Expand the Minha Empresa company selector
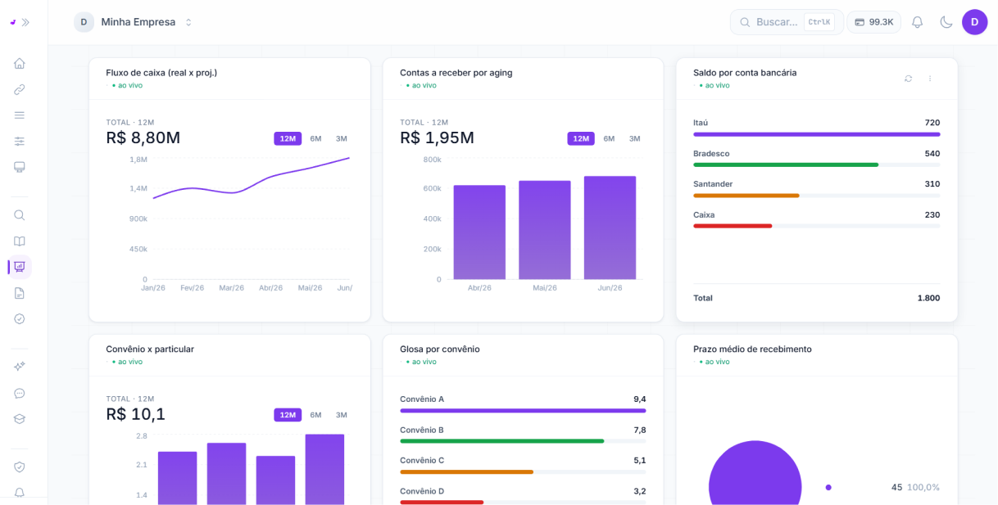The width and height of the screenshot is (998, 505). (134, 22)
